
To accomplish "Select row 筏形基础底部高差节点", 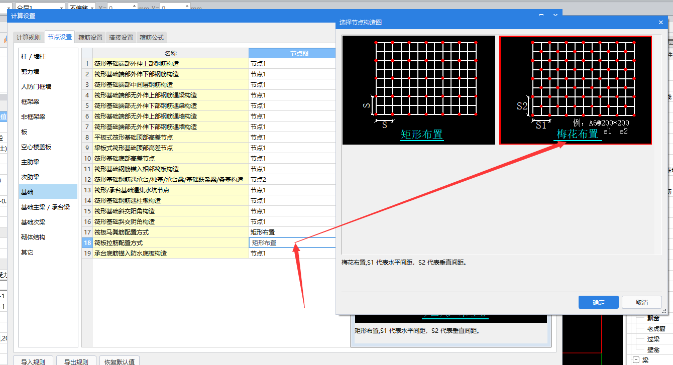I will (171, 159).
